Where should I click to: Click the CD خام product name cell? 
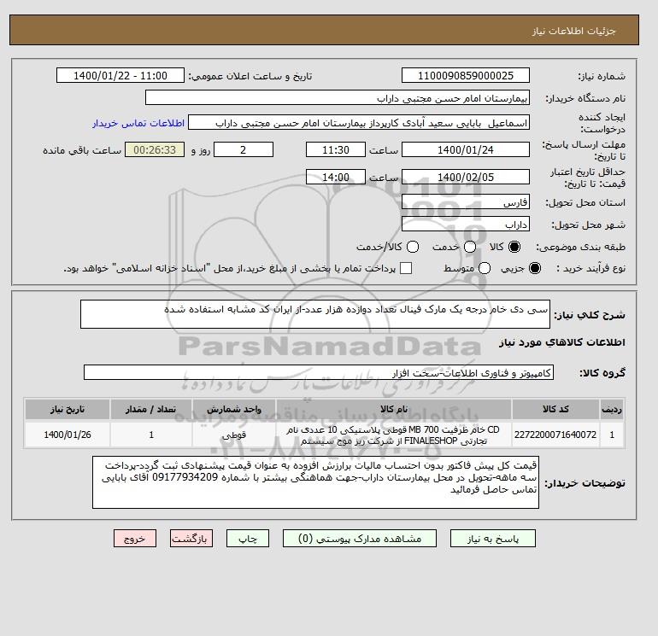tap(394, 435)
